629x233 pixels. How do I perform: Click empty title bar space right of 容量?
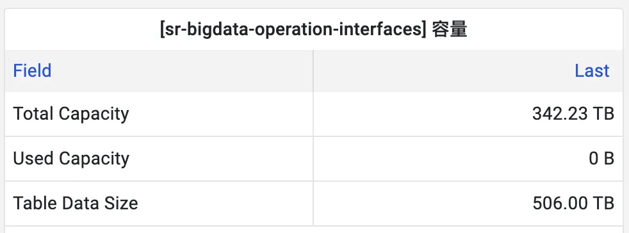tap(546, 30)
